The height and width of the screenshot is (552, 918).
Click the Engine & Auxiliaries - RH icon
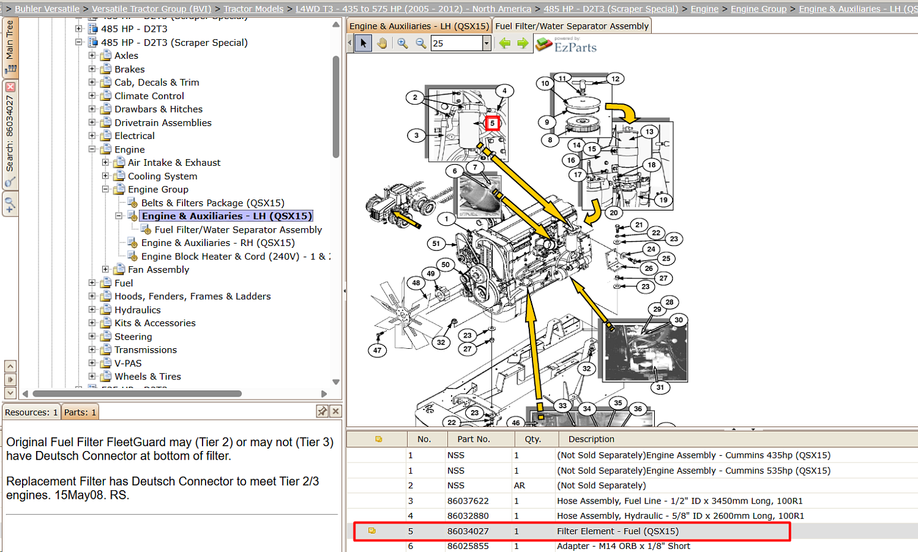(x=132, y=243)
